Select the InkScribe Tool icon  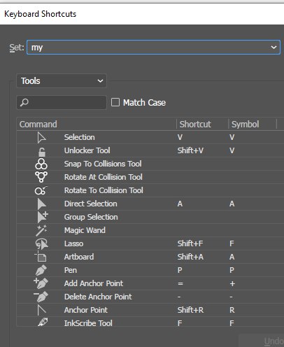(43, 323)
